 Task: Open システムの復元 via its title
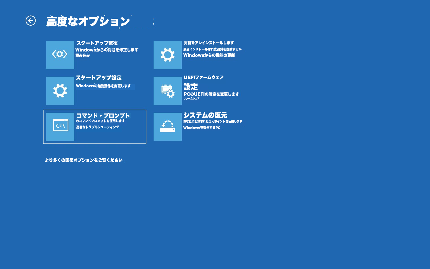click(205, 115)
